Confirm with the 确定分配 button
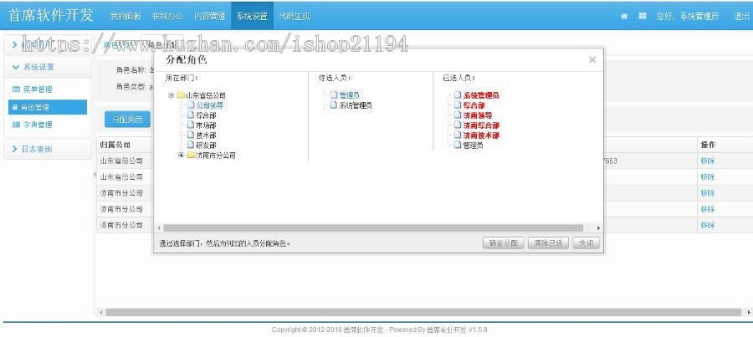The height and width of the screenshot is (337, 753). tap(504, 243)
